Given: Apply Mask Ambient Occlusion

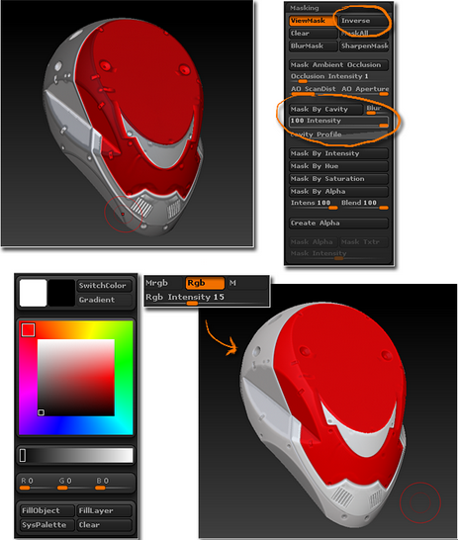Looking at the screenshot, I should tap(338, 65).
